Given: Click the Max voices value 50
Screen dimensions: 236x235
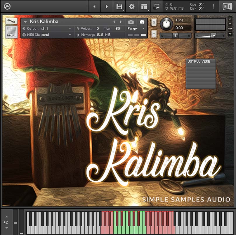Looking at the screenshot, I should pyautogui.click(x=118, y=28).
